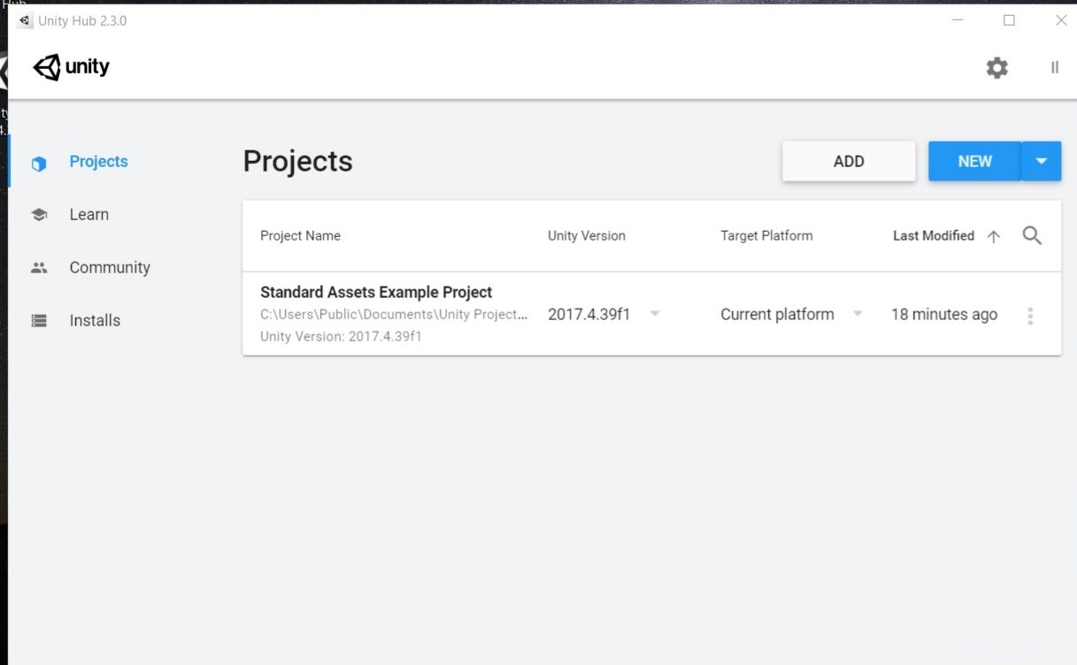Click the account icon beside the settings gear
Screen dimensions: 1077x665
[x=1054, y=67]
